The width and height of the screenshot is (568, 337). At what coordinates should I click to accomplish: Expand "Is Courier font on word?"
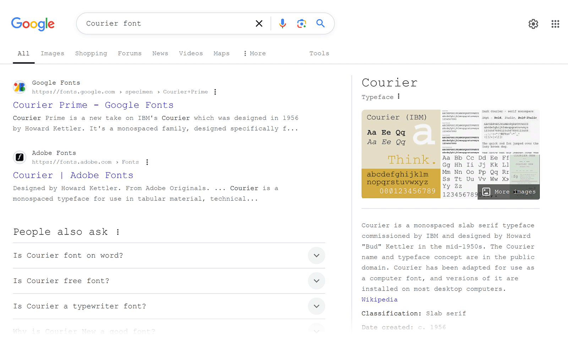[x=316, y=255]
